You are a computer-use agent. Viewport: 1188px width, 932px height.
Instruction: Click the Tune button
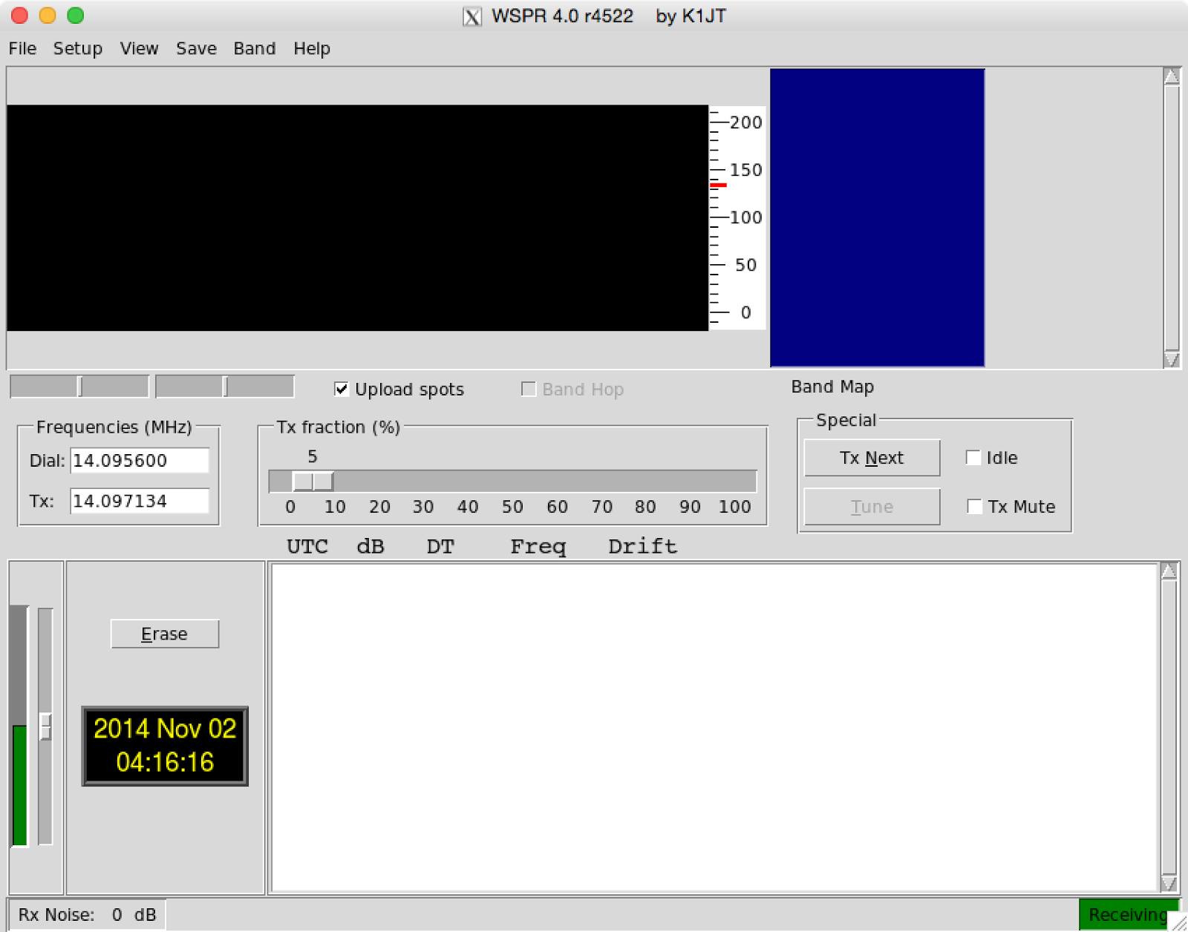coord(872,507)
